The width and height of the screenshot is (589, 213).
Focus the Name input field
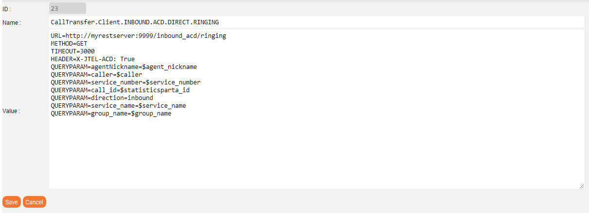(316, 22)
